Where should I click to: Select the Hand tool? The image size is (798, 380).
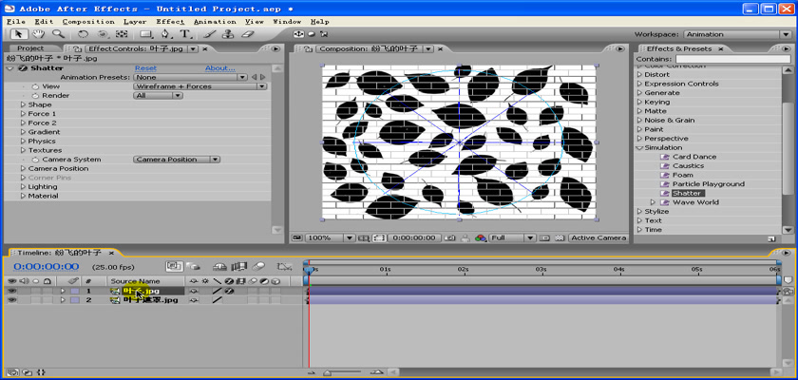(x=38, y=34)
